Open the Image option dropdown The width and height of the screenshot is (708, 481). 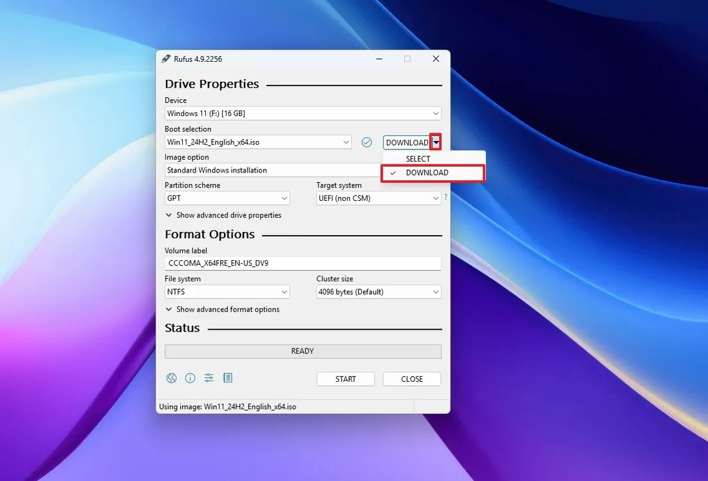click(x=274, y=170)
